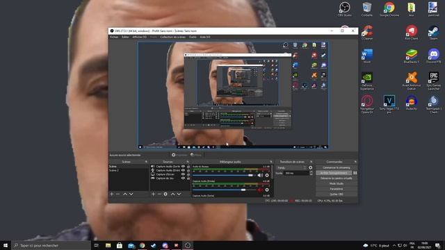
Task: Open Steam desktop shortcut
Action: coord(434,33)
